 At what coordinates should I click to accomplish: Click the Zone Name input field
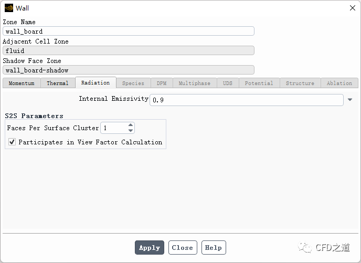click(129, 31)
